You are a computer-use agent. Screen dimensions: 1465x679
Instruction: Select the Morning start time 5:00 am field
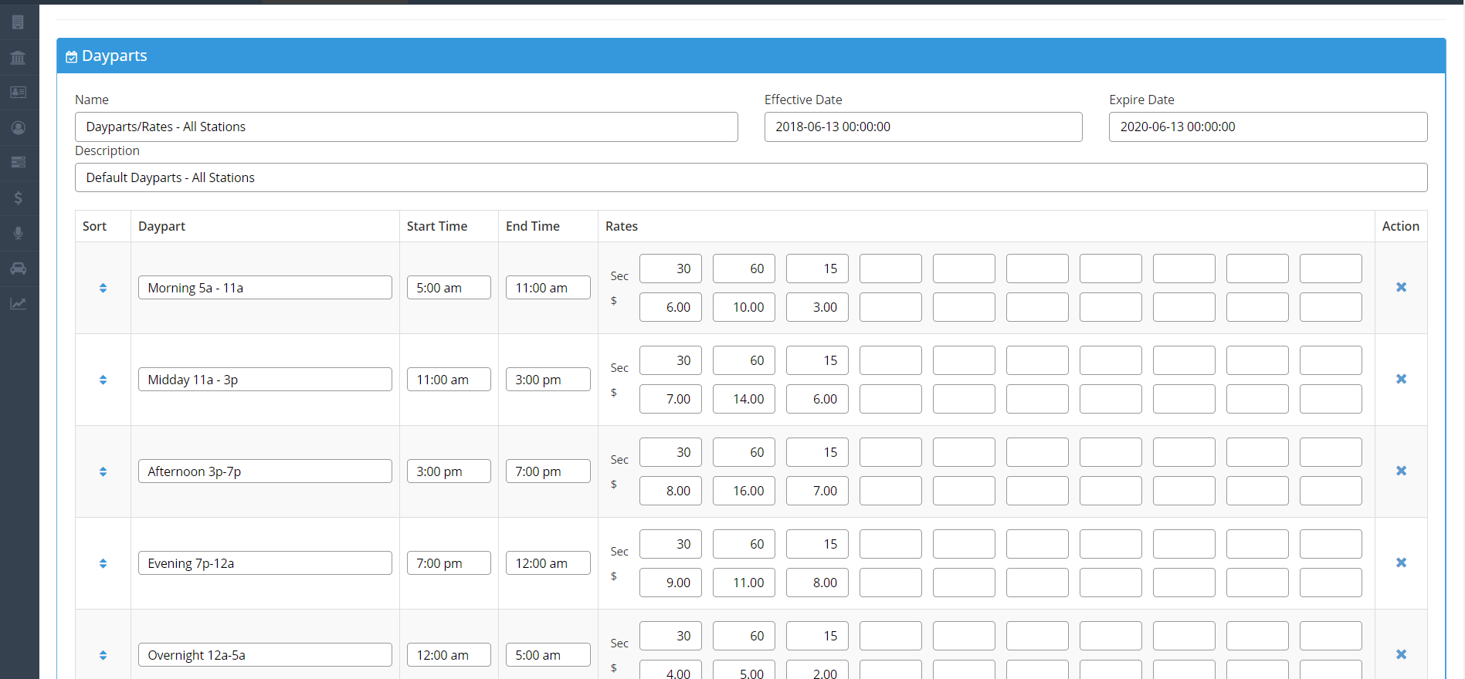[449, 288]
